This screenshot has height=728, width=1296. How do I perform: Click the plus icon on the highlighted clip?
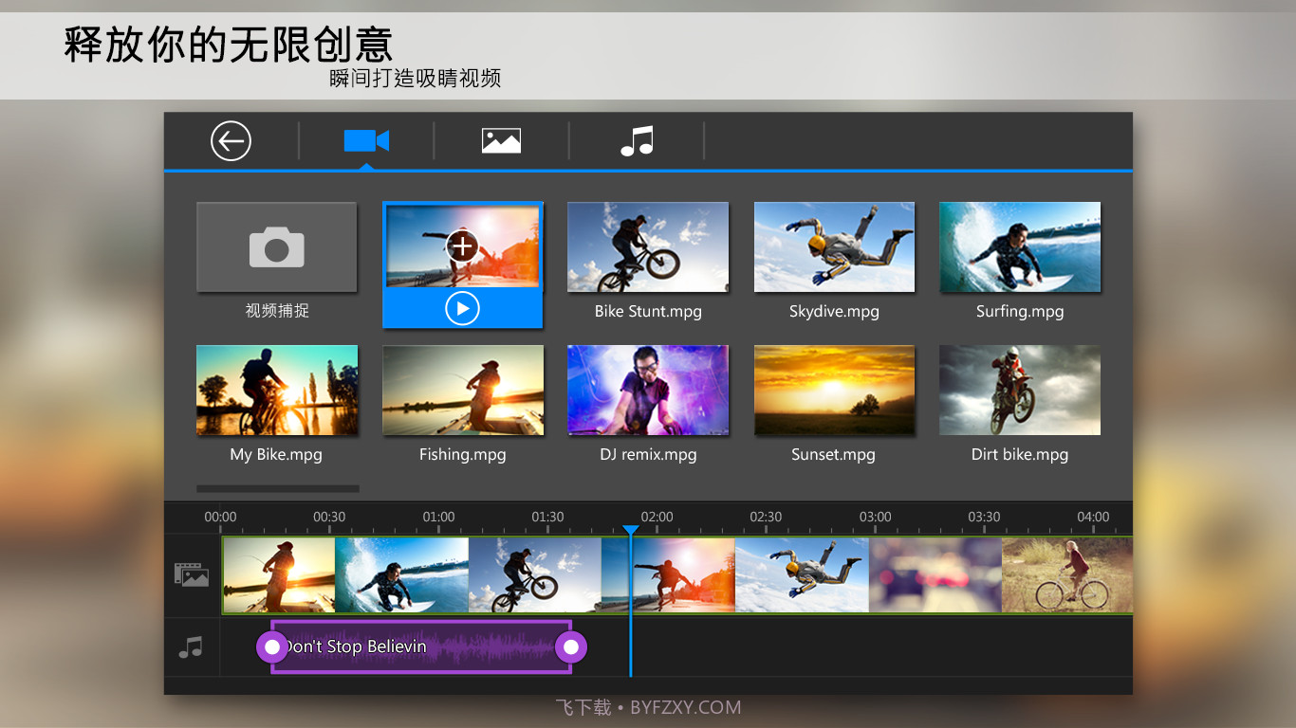pyautogui.click(x=462, y=246)
